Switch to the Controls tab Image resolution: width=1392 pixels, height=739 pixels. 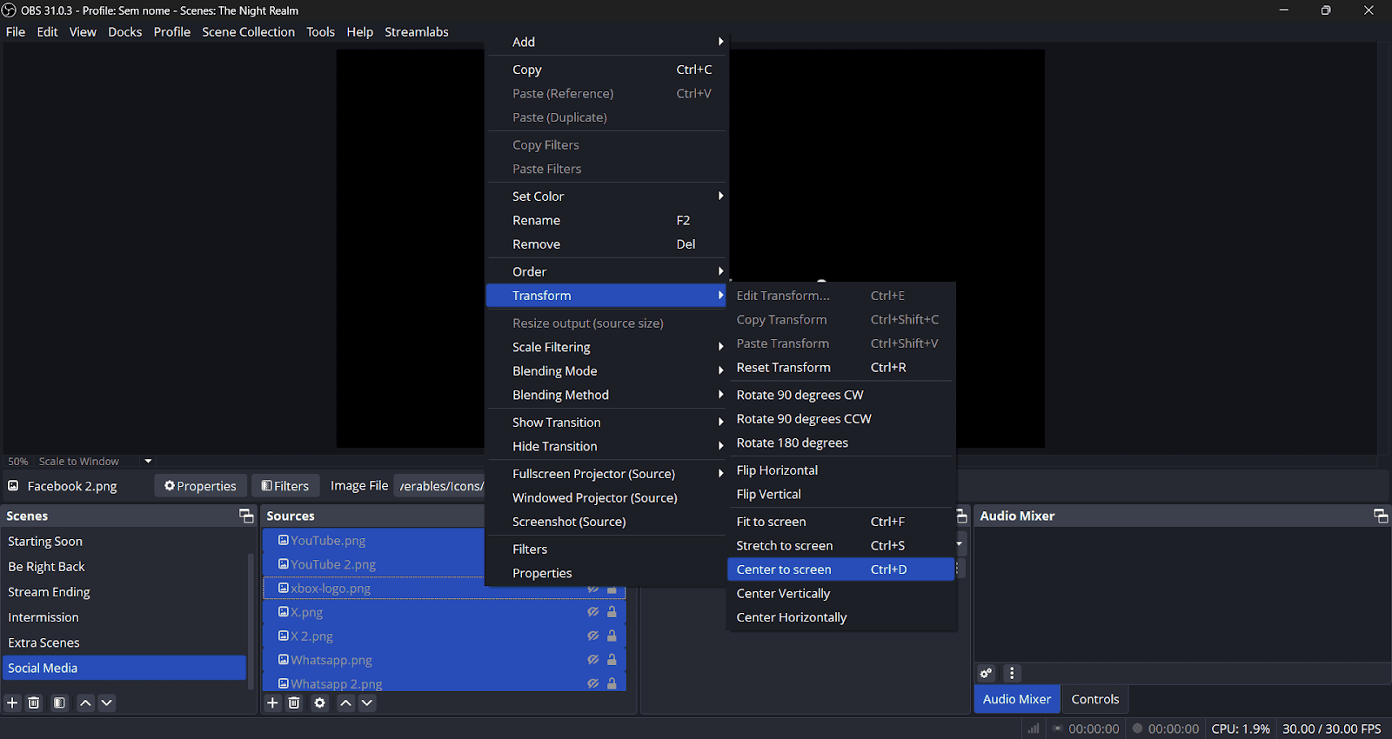pyautogui.click(x=1094, y=699)
